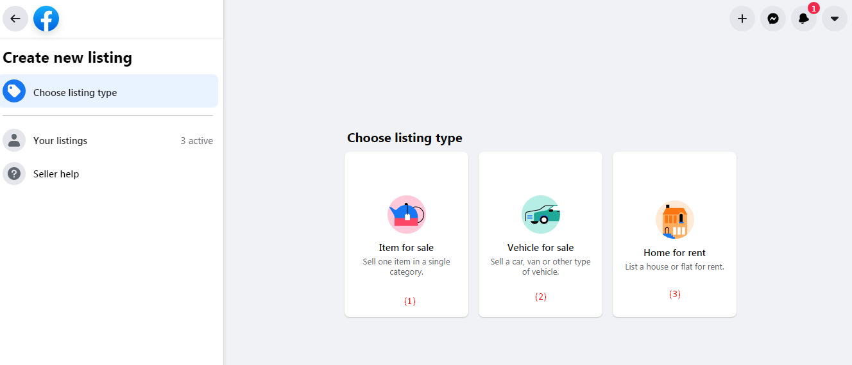
Task: Click the teapot Item for sale icon
Action: [407, 215]
